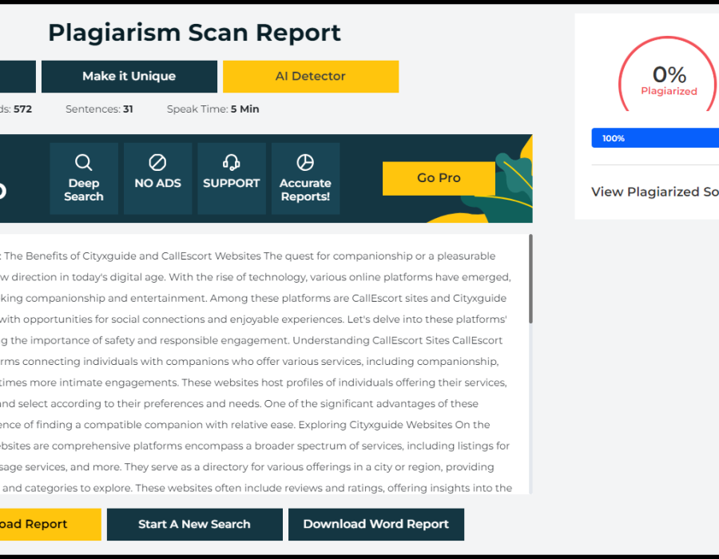The width and height of the screenshot is (719, 559).
Task: Open the SUPPORT headset icon
Action: (232, 163)
